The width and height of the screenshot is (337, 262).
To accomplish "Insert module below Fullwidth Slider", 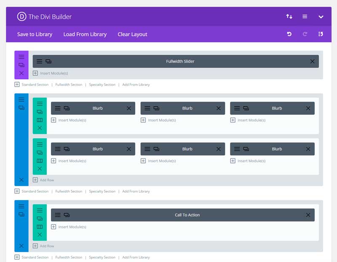I will pyautogui.click(x=50, y=73).
